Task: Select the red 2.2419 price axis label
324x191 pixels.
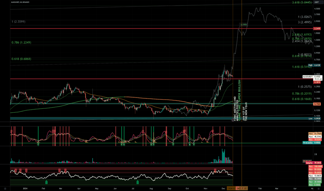Action: click(317, 28)
